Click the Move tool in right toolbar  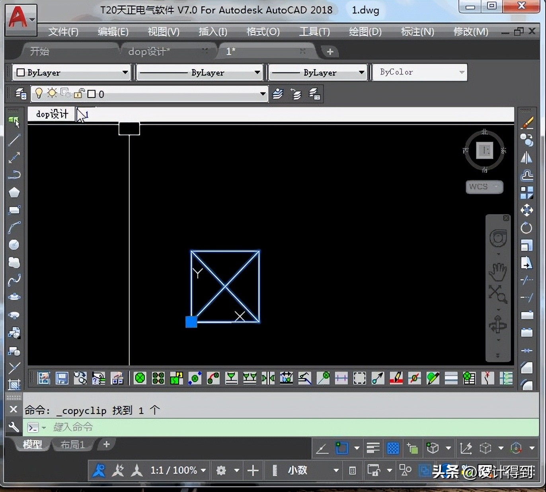click(526, 210)
